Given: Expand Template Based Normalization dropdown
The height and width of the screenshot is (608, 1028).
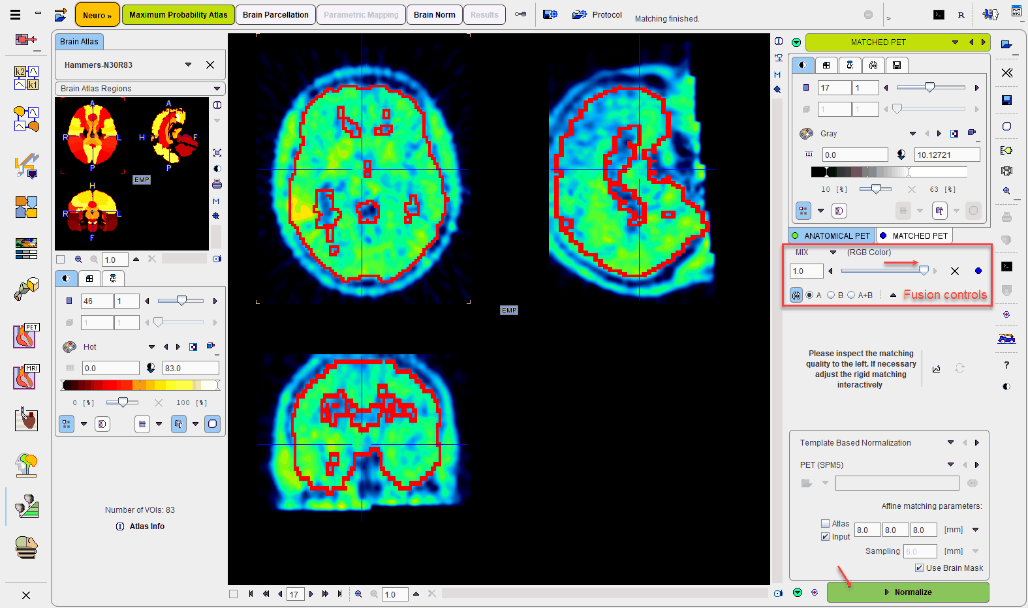Looking at the screenshot, I should coord(950,443).
